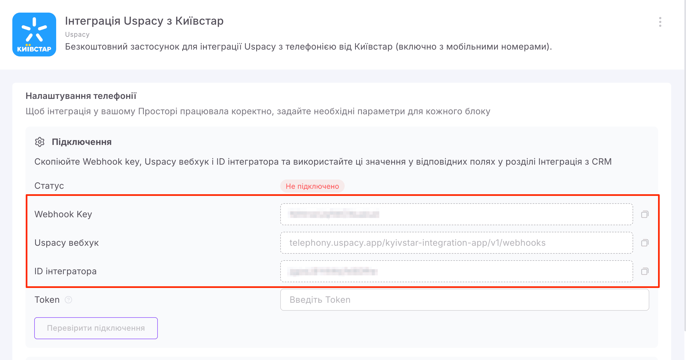Screen dimensions: 686x360
Task: Click the copy icon beside Webhook Key field
Action: [x=644, y=214]
